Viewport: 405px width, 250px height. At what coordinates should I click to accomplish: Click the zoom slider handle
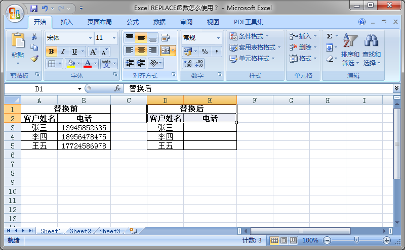[357, 240]
